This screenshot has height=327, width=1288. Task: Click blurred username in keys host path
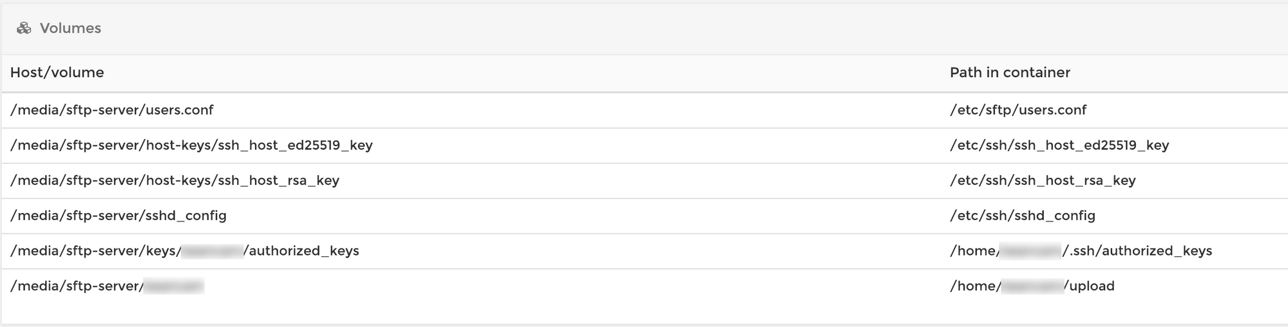pos(212,251)
